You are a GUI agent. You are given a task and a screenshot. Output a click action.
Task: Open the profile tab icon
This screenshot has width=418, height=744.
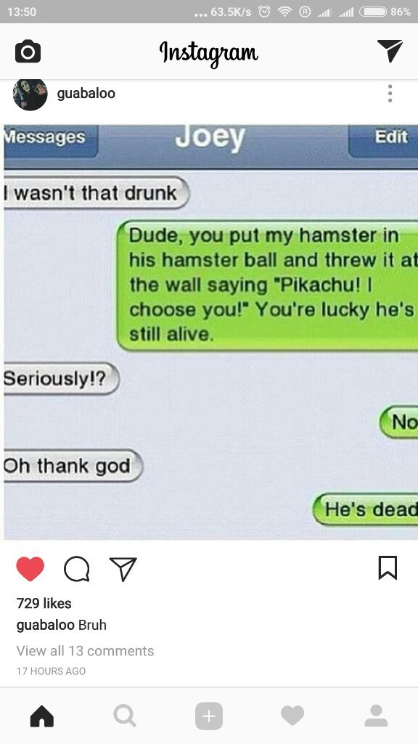click(377, 716)
